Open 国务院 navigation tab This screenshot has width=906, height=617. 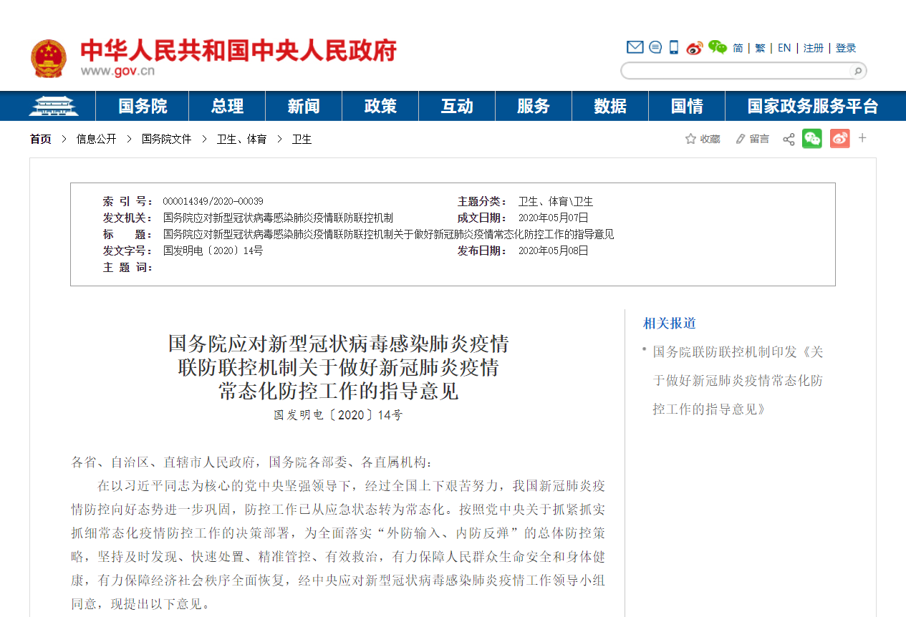pos(143,107)
